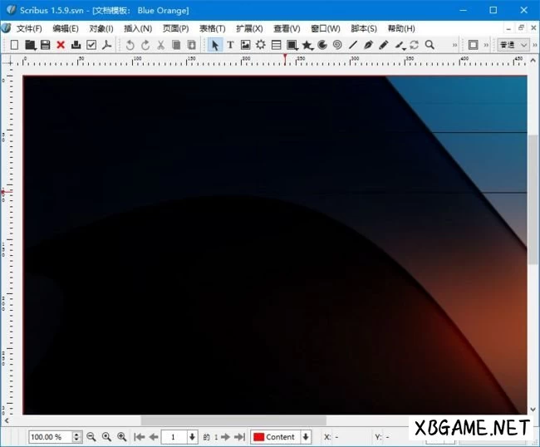Select the Image Frame tool
Screen dimensions: 540x447
coord(246,45)
